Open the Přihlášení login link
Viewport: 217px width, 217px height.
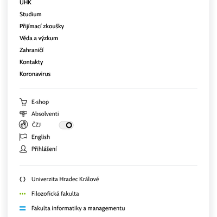point(44,149)
